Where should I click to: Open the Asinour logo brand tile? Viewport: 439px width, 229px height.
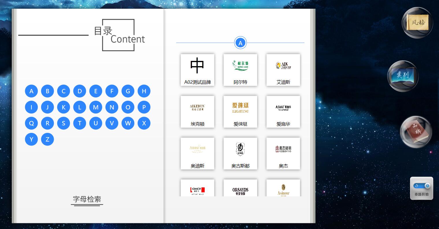pyautogui.click(x=283, y=188)
